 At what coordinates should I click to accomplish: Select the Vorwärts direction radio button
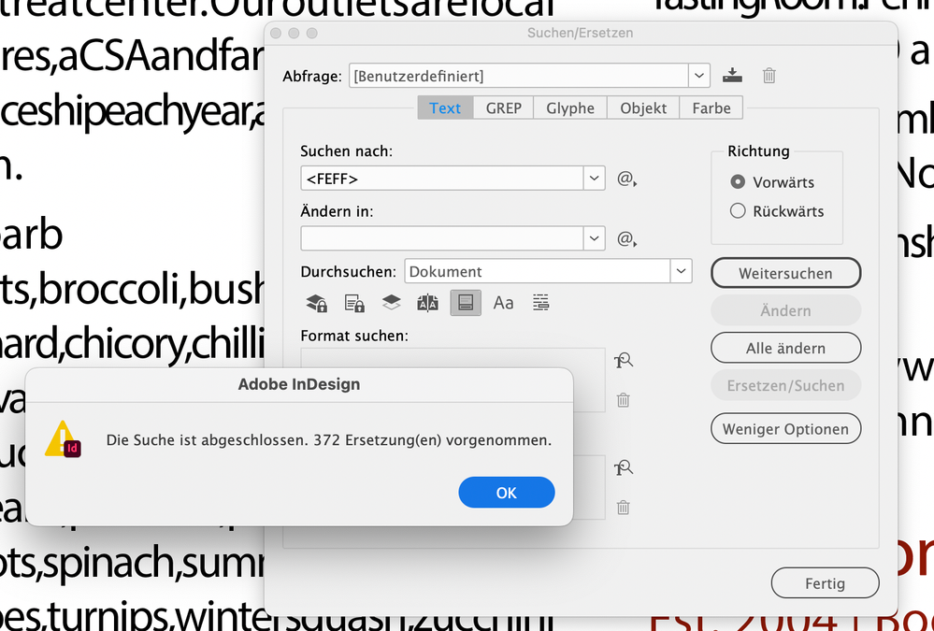pos(738,181)
